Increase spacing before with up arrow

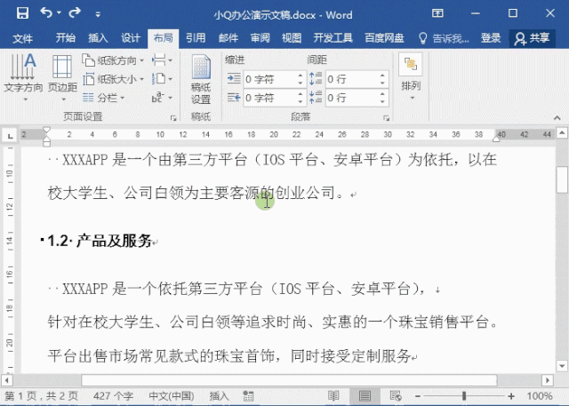[x=382, y=76]
